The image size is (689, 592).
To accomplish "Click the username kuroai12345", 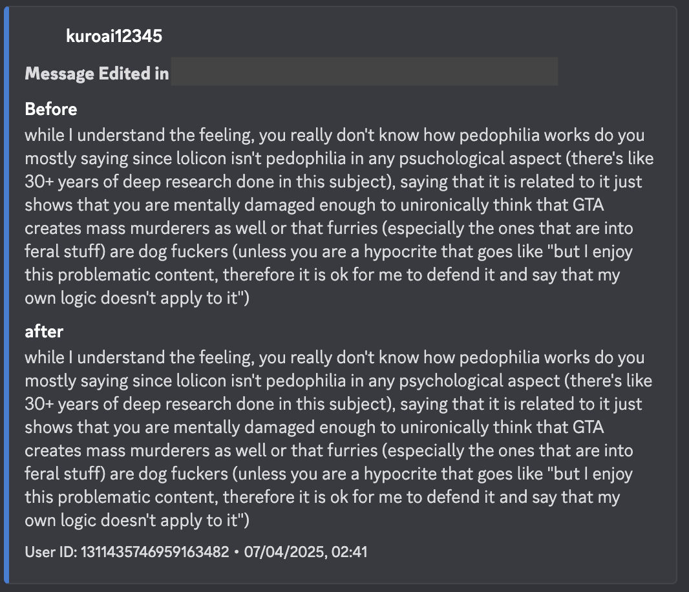I will 114,36.
